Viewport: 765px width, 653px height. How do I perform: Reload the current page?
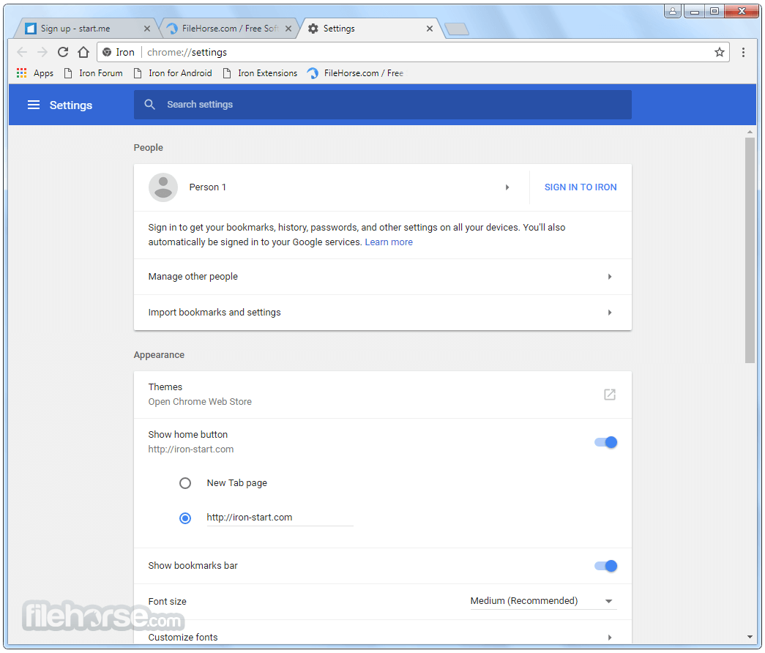[x=63, y=52]
